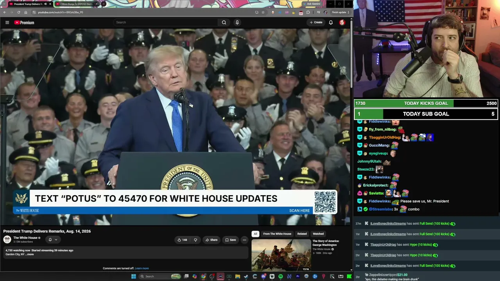Click TbagginUrOldHag username in chat
The image size is (500, 281).
[385, 137]
